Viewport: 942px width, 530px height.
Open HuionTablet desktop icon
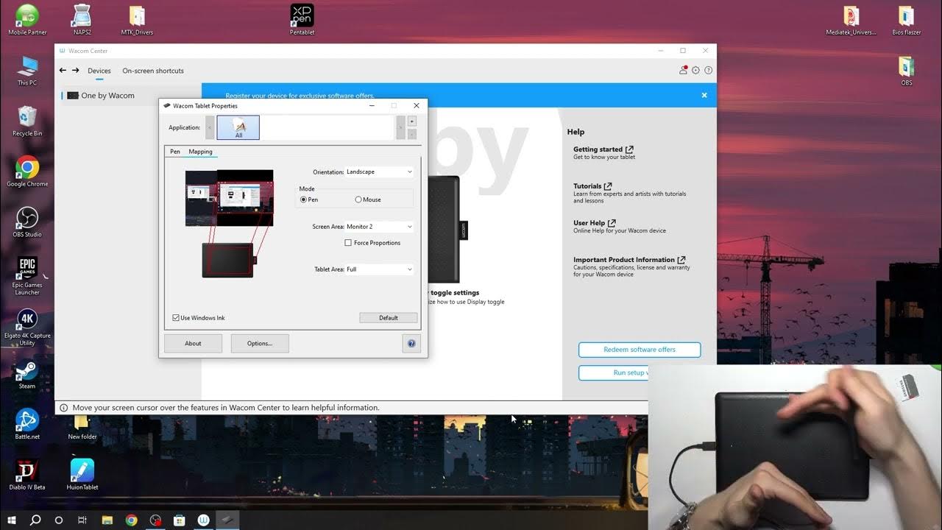click(82, 475)
